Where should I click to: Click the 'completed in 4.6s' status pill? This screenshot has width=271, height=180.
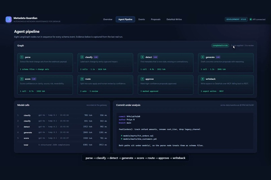tap(220, 46)
